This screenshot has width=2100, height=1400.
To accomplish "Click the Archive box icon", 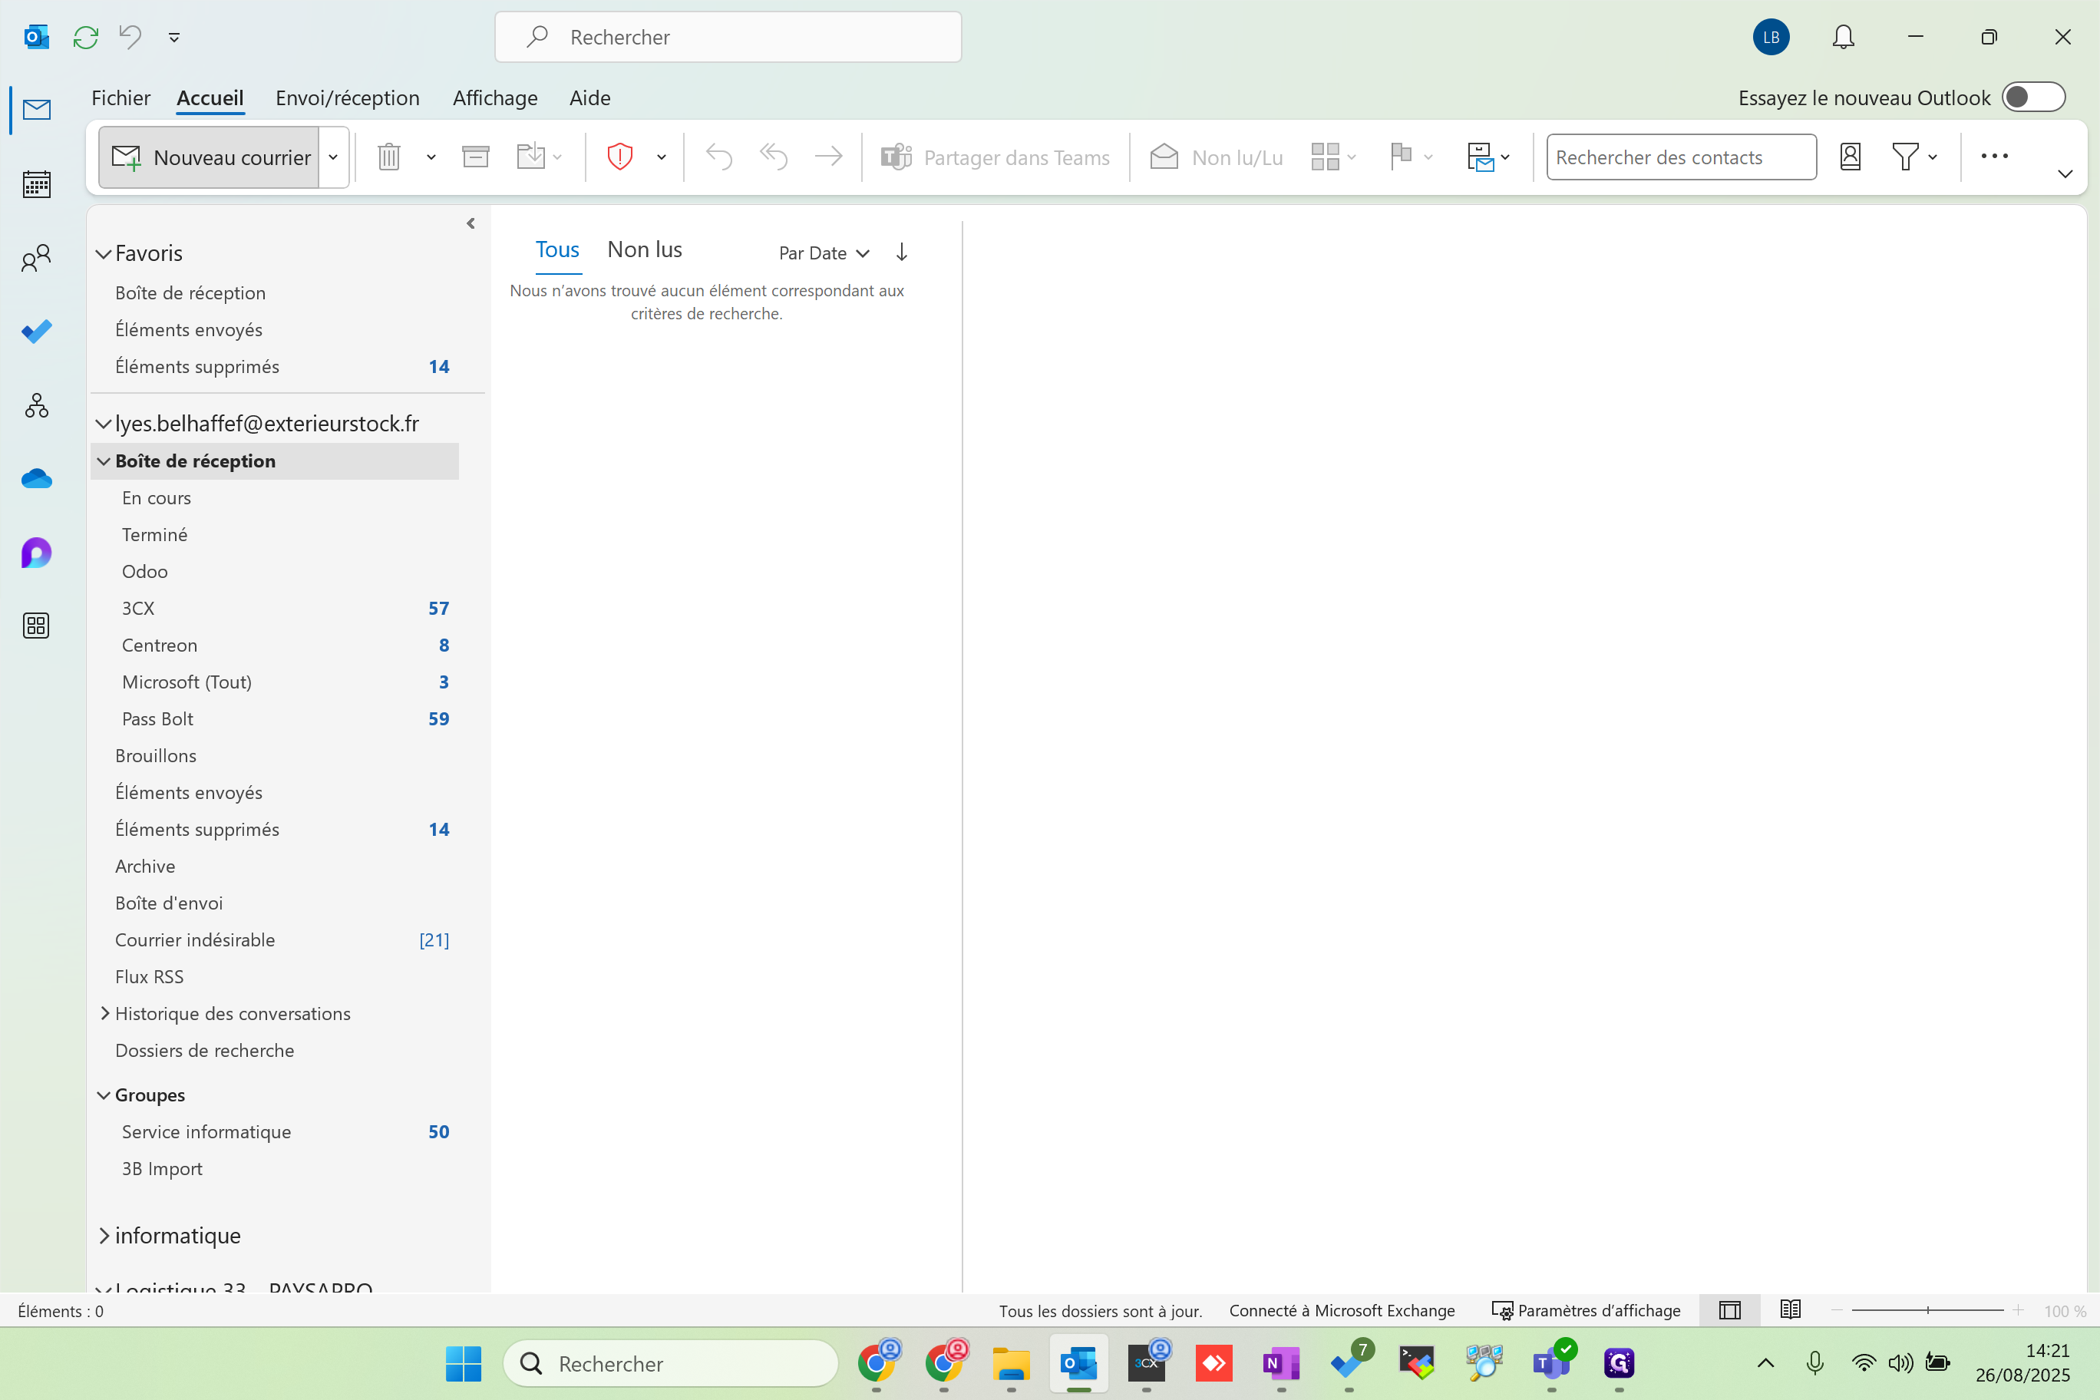I will coord(475,157).
